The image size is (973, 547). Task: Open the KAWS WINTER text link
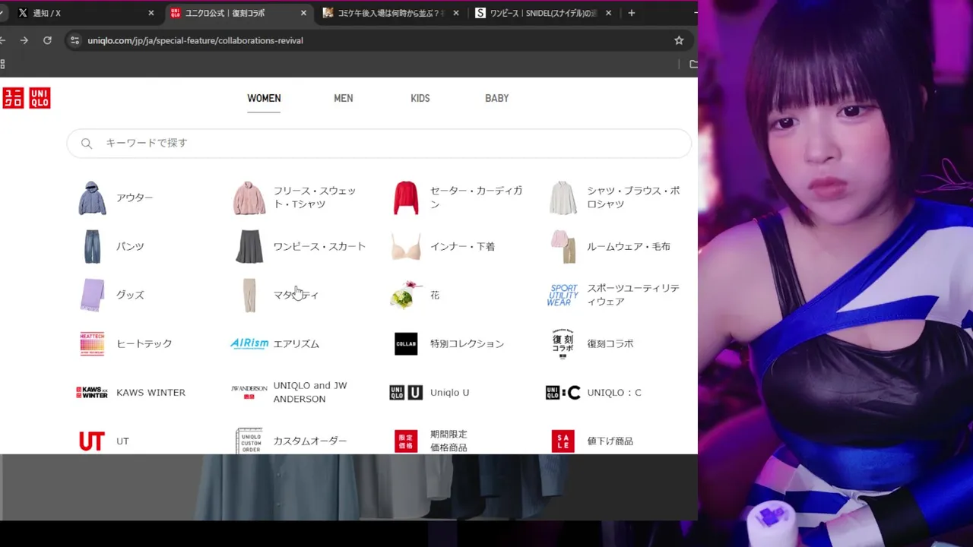tap(151, 392)
